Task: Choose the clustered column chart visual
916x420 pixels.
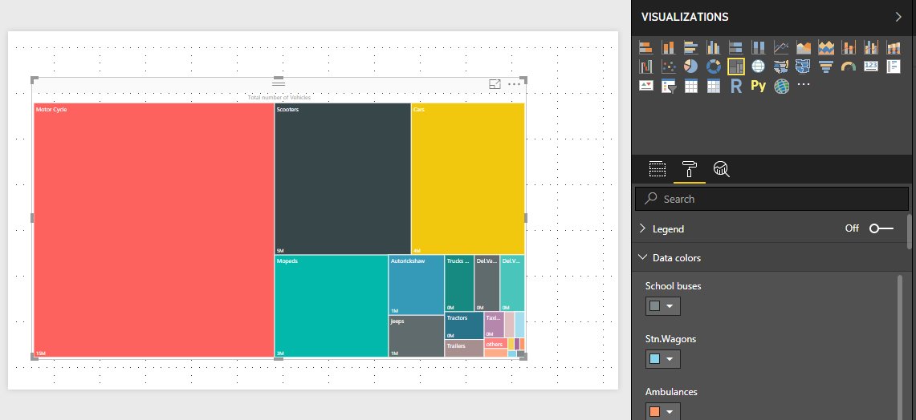Action: 713,47
